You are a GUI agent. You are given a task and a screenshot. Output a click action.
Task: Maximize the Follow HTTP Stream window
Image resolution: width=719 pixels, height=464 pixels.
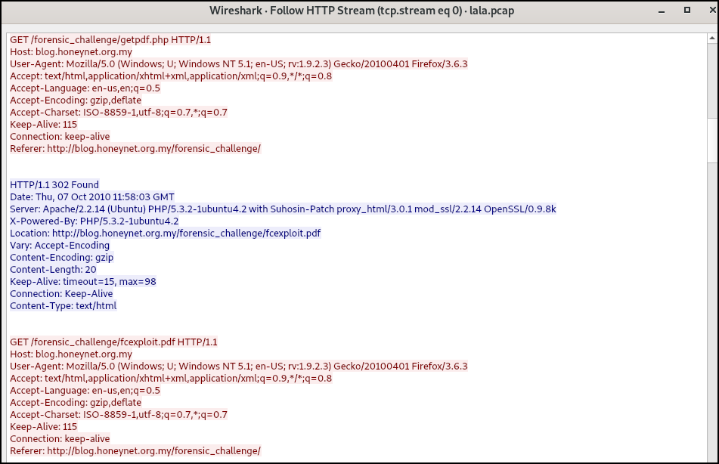click(x=686, y=11)
